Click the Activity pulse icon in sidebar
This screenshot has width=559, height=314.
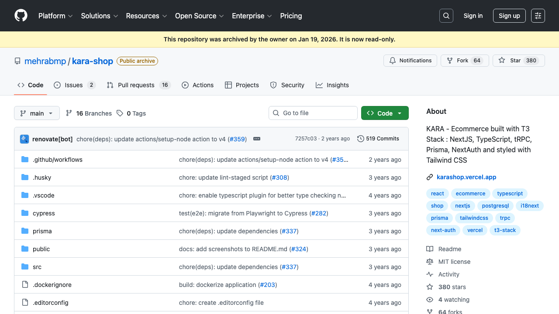[x=429, y=274]
